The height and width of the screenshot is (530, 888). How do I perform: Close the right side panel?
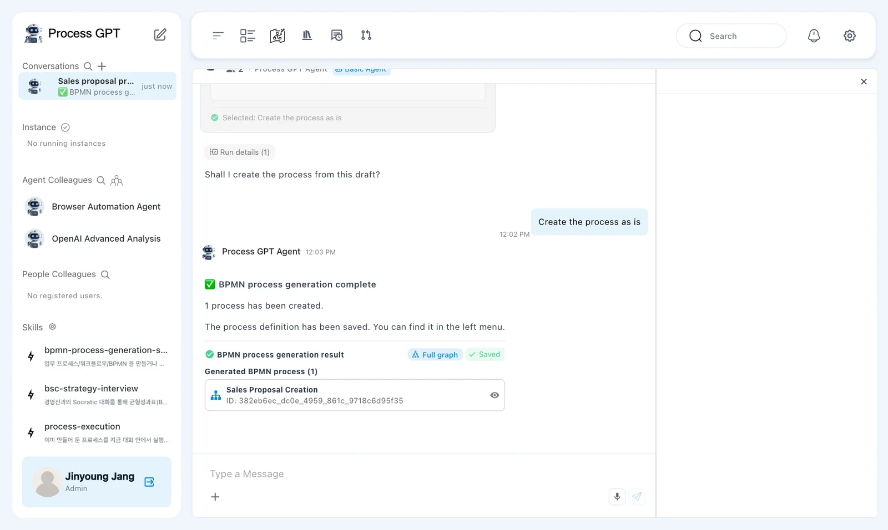click(864, 81)
